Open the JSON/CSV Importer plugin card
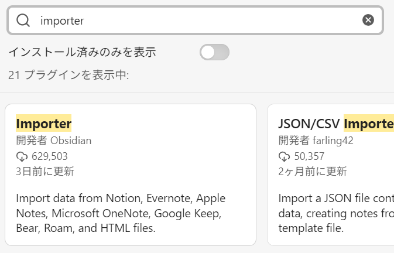 (x=331, y=175)
